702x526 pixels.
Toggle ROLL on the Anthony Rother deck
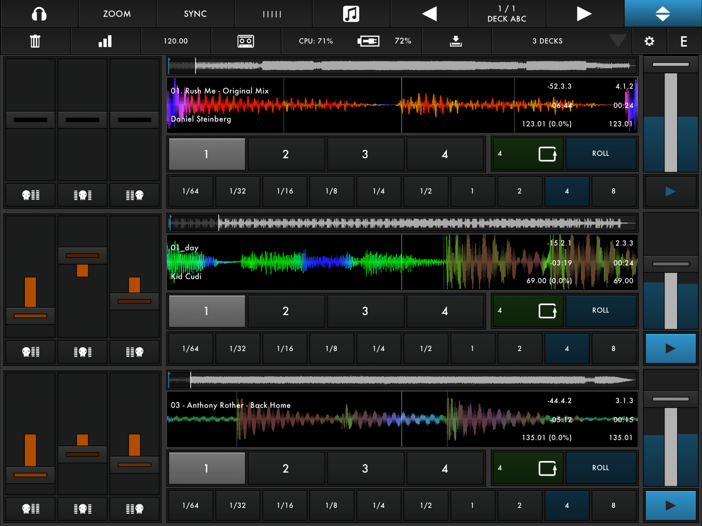[x=601, y=468]
